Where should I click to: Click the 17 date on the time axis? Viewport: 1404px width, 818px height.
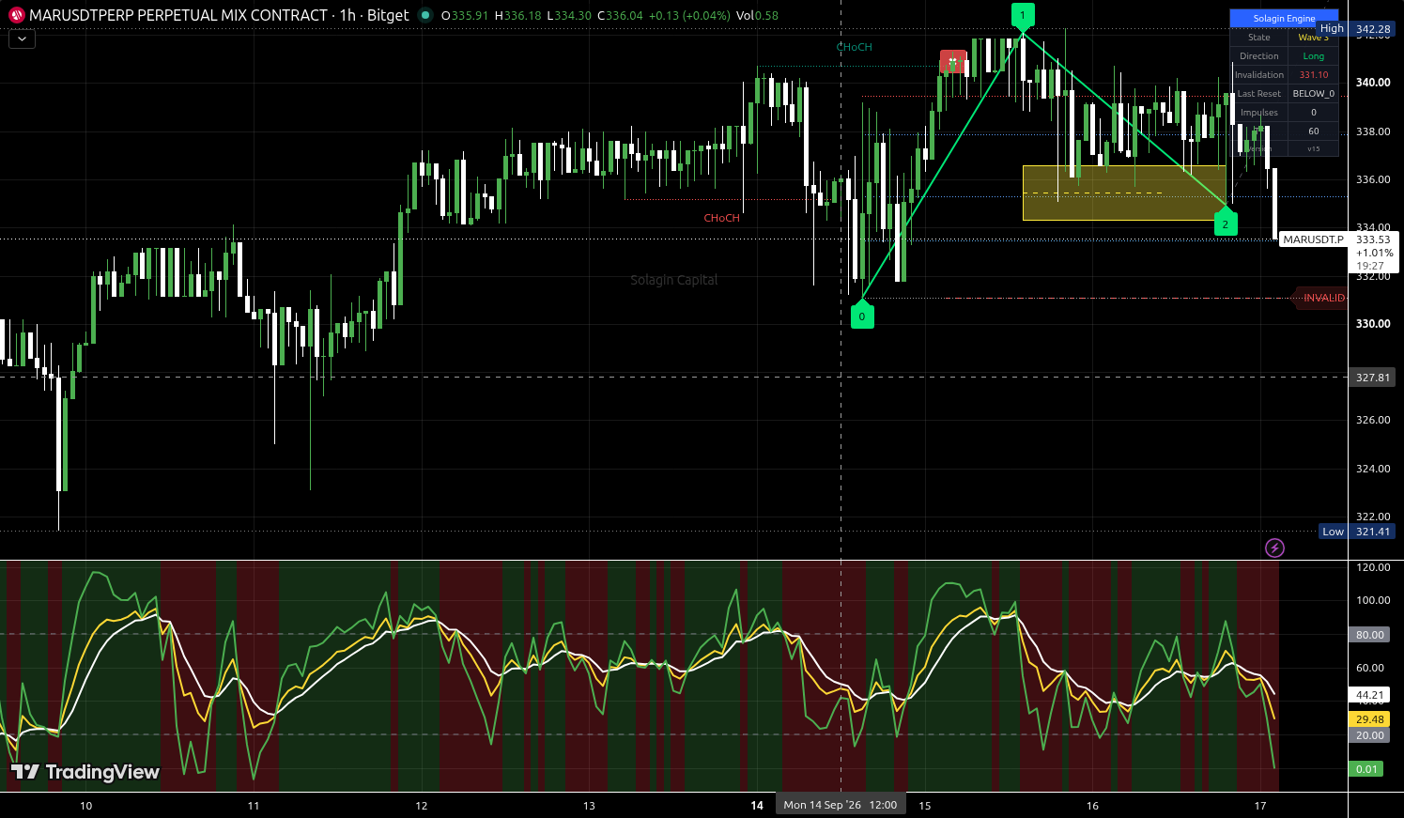tap(1260, 806)
